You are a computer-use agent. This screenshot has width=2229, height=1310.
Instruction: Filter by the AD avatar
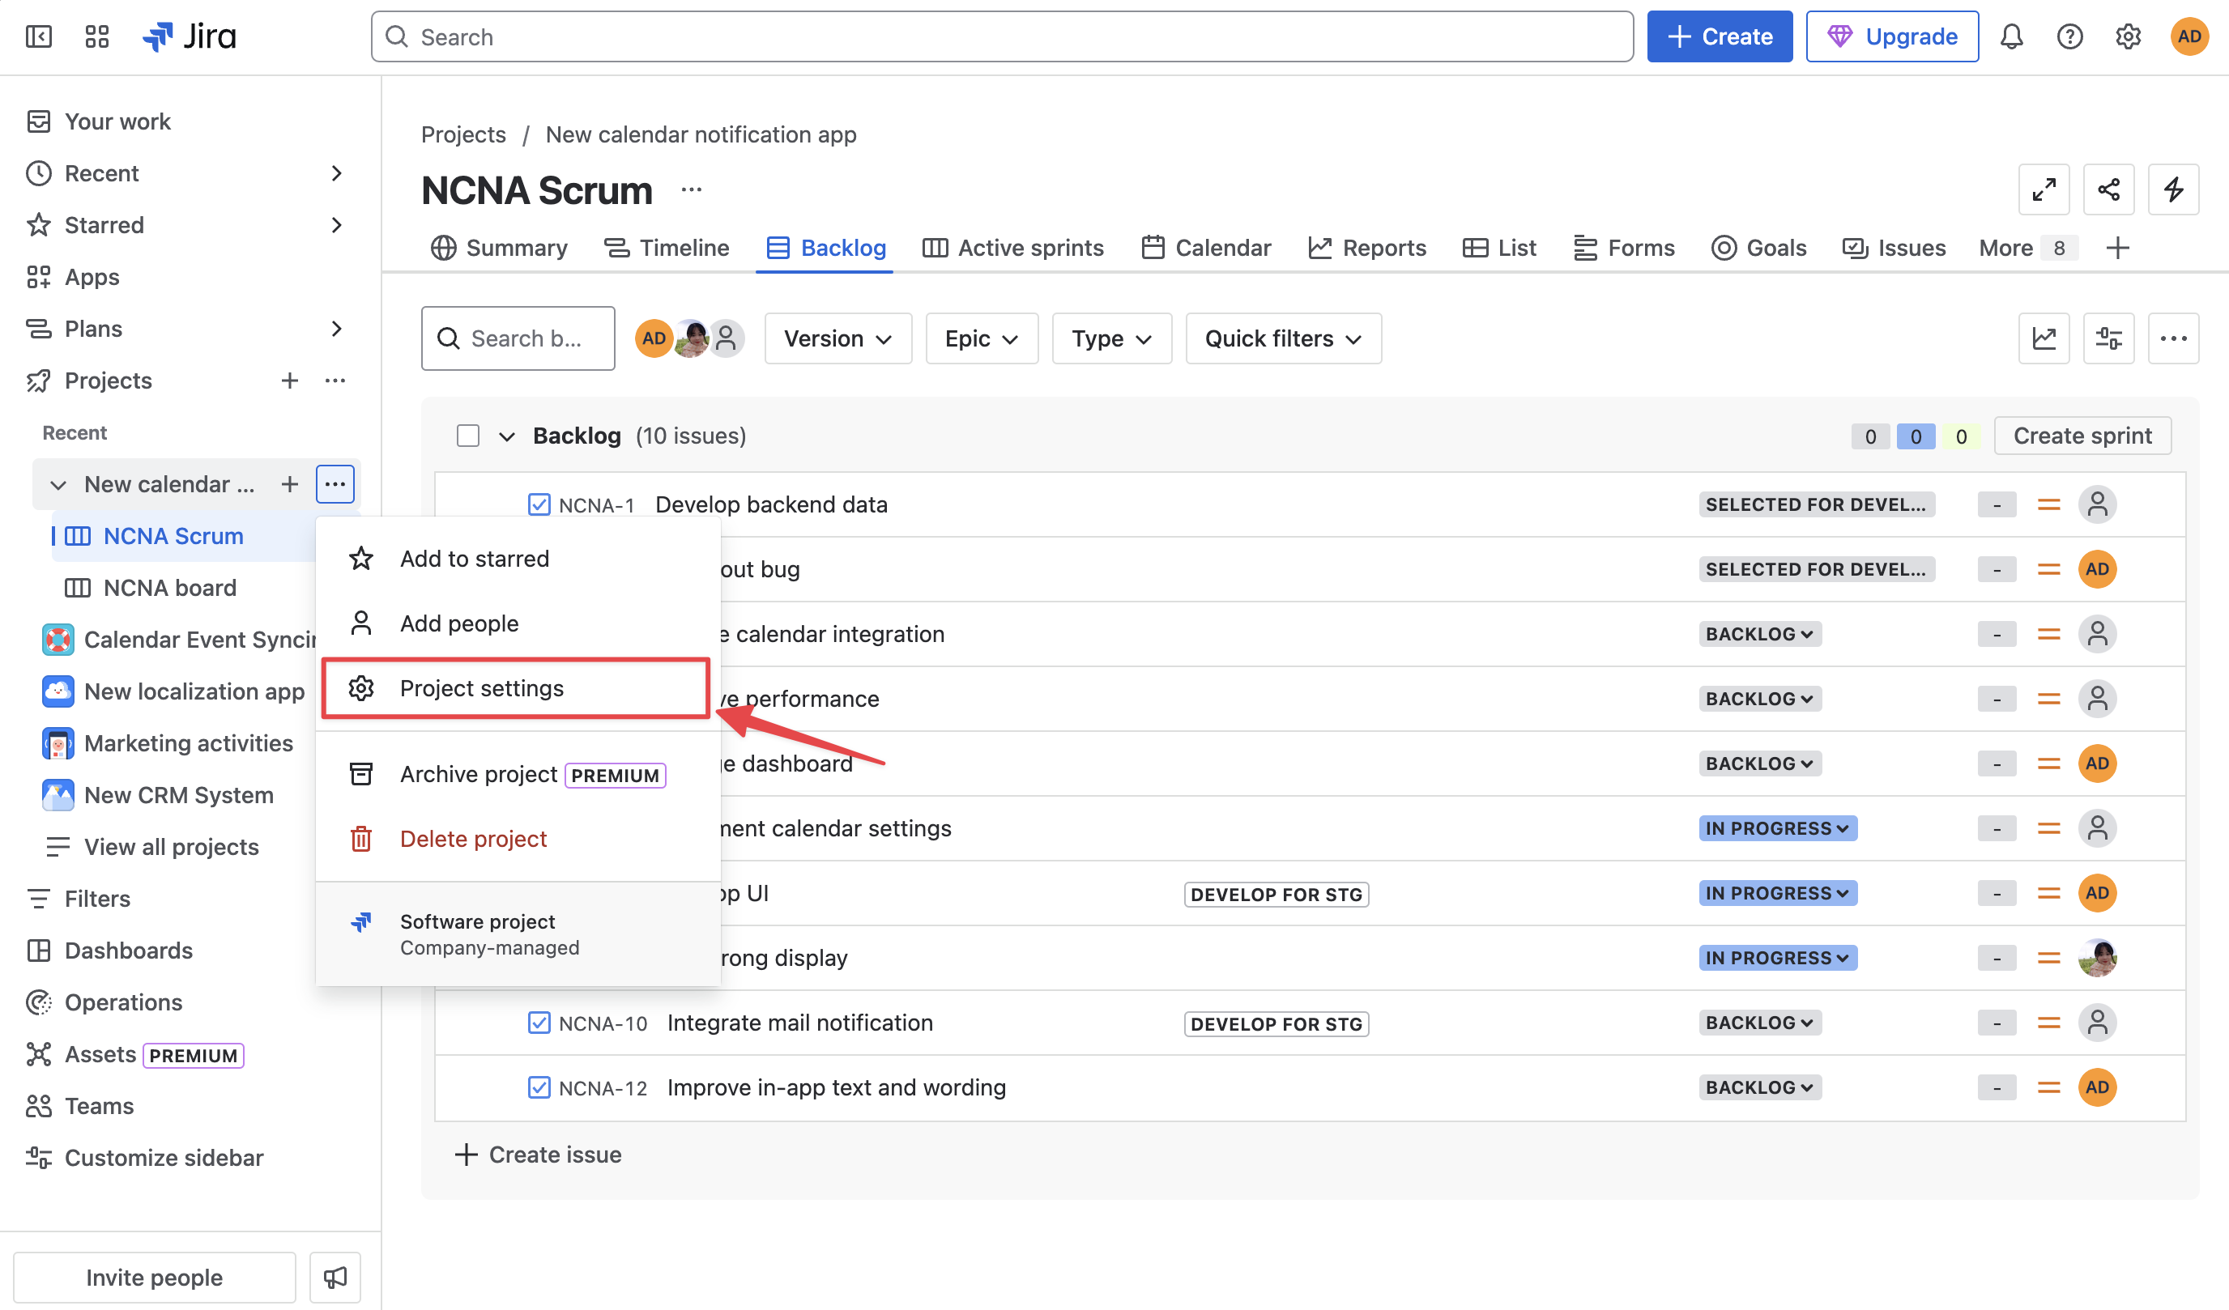[x=654, y=338]
